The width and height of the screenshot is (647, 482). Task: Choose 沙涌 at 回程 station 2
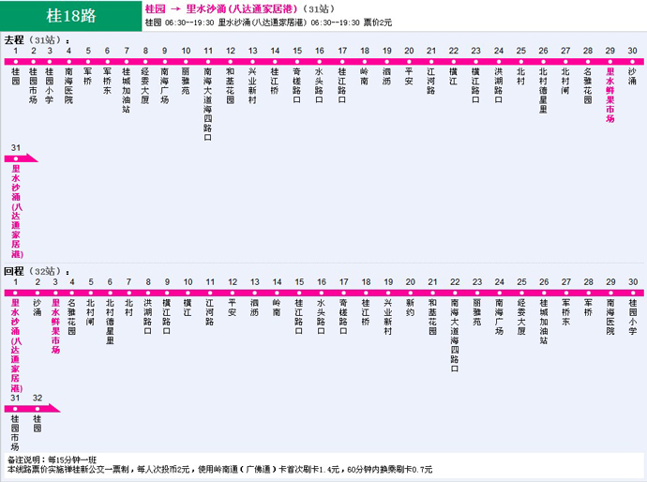click(38, 308)
